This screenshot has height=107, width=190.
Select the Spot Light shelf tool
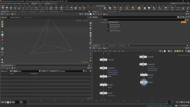coord(110,8)
